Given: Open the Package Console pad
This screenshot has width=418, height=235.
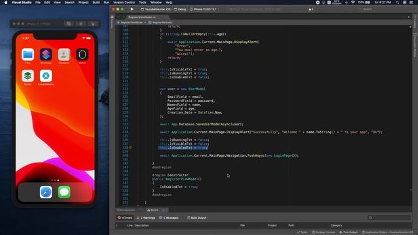Looking at the screenshot, I should 324,232.
